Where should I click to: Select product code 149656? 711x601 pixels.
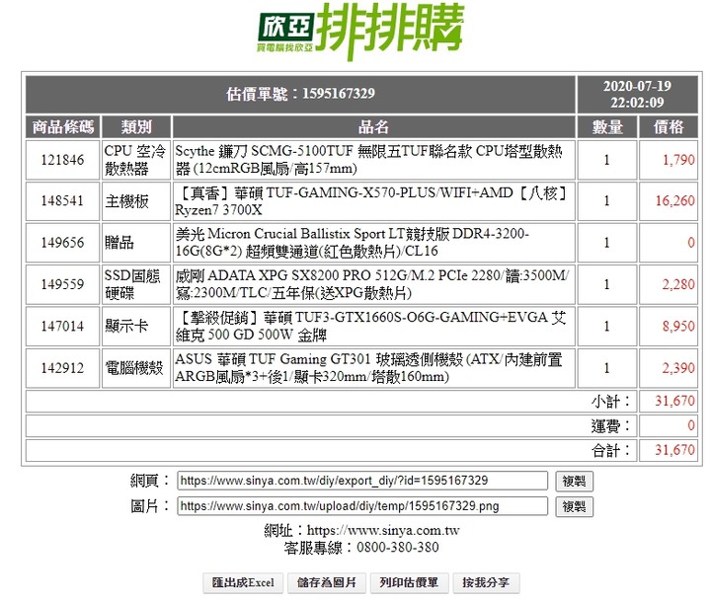click(x=62, y=243)
